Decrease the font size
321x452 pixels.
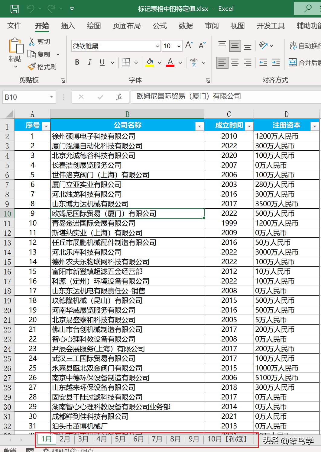point(202,46)
